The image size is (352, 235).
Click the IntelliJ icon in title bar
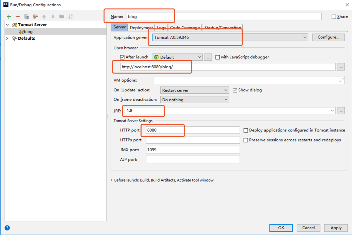[x=6, y=5]
